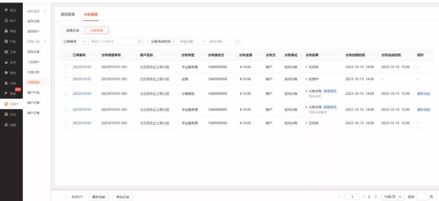
Task: Open the 分销 distribution sidebar icon
Action: pos(6,83)
